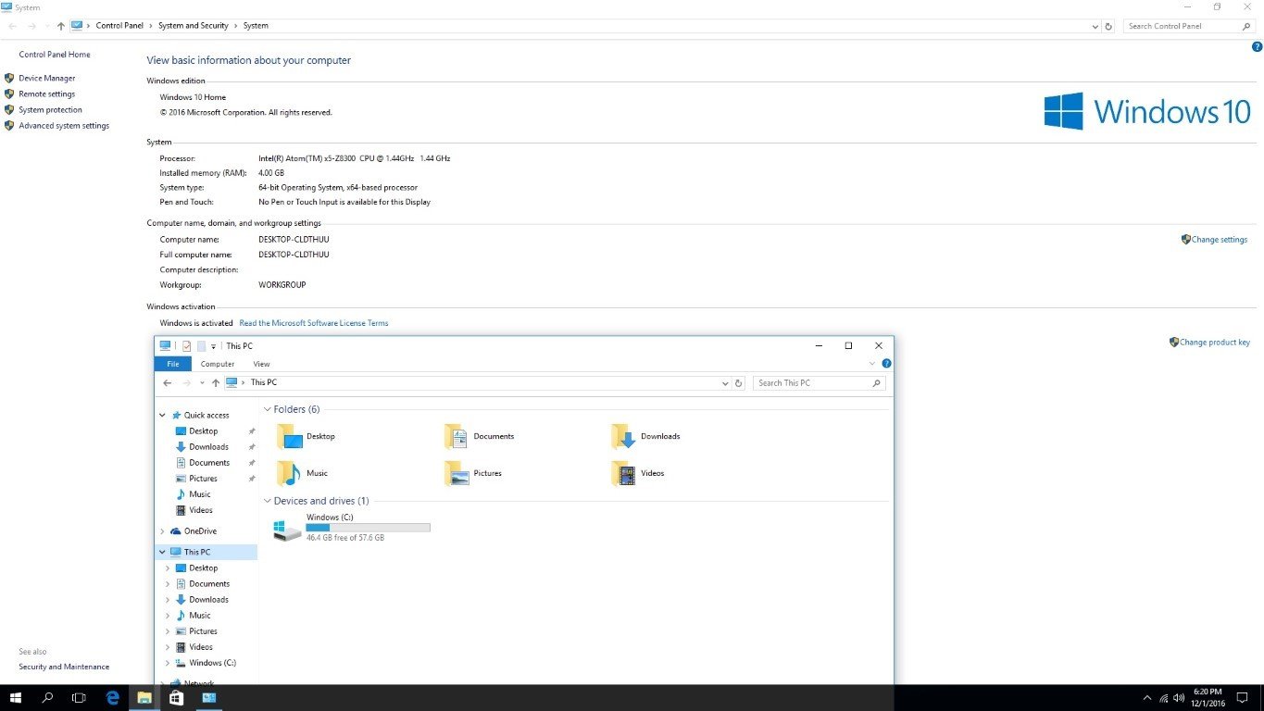
Task: Open the Desktop folder icon in Folders
Action: click(x=290, y=436)
